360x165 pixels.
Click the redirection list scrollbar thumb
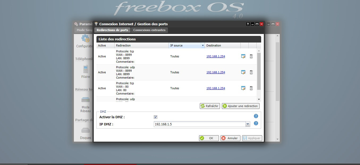(259, 71)
